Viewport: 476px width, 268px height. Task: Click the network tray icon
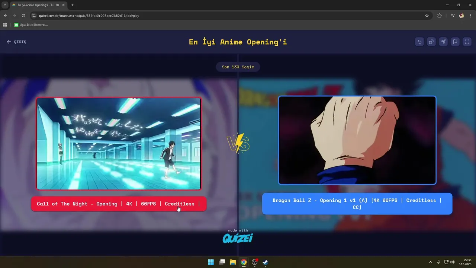tap(446, 262)
